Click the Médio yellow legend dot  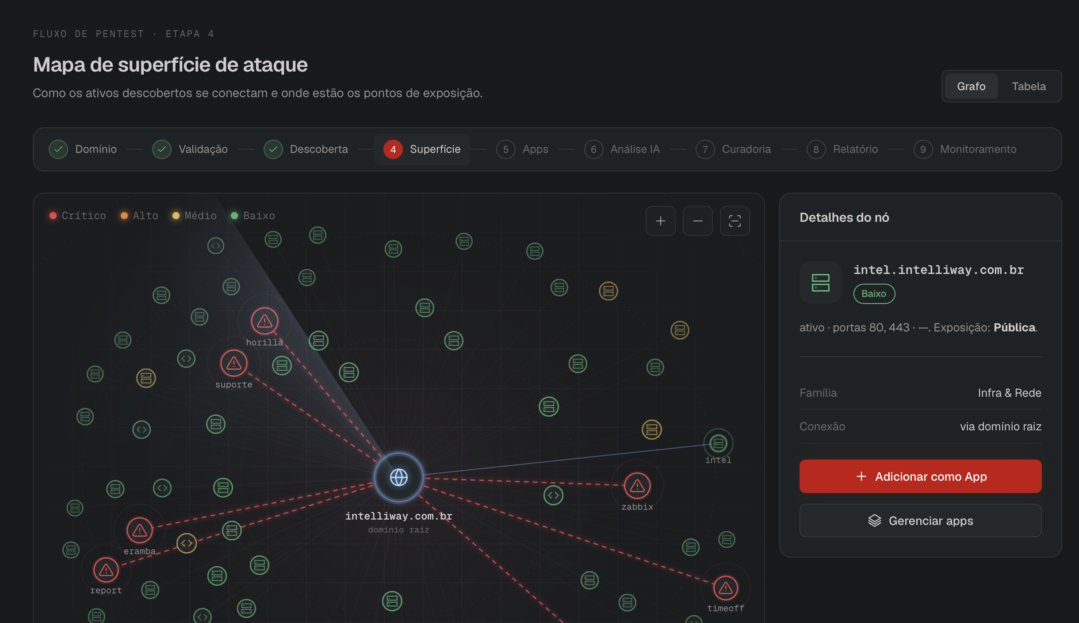(176, 216)
